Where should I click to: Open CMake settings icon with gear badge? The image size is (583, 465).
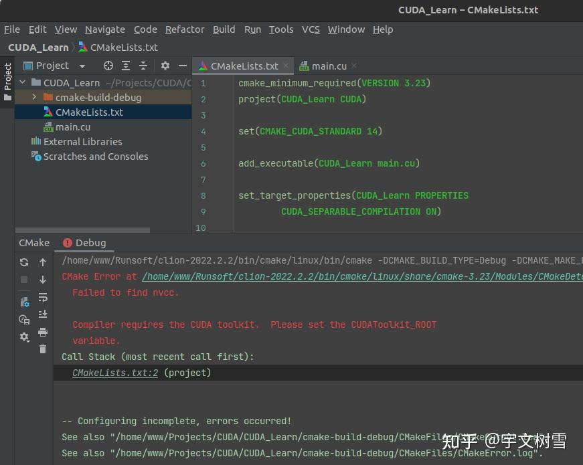(x=25, y=302)
